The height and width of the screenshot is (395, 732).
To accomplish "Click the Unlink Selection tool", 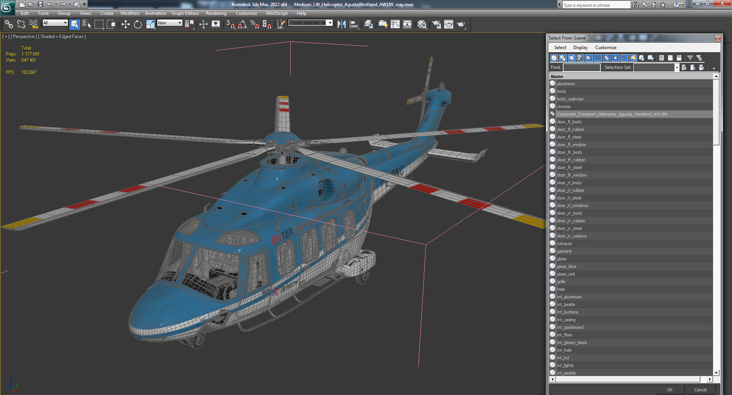I will click(x=21, y=24).
